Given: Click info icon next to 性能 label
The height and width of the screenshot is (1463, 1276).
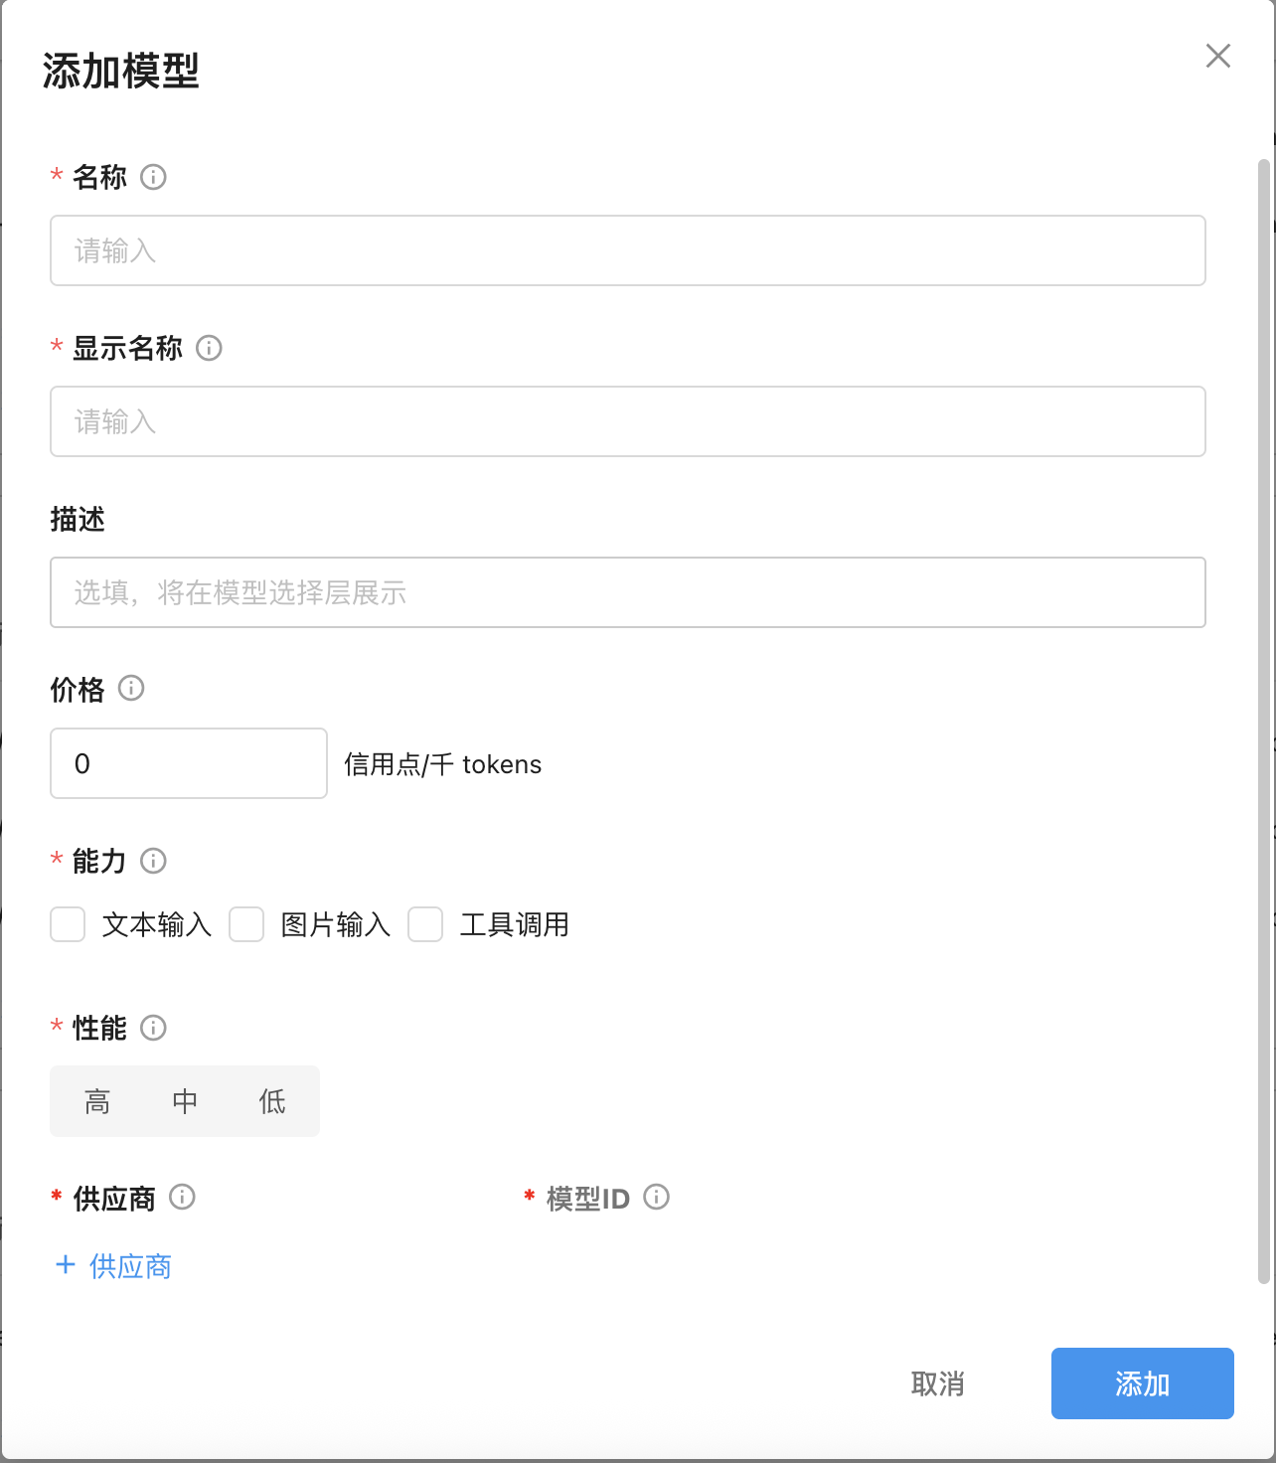Looking at the screenshot, I should (x=153, y=1028).
